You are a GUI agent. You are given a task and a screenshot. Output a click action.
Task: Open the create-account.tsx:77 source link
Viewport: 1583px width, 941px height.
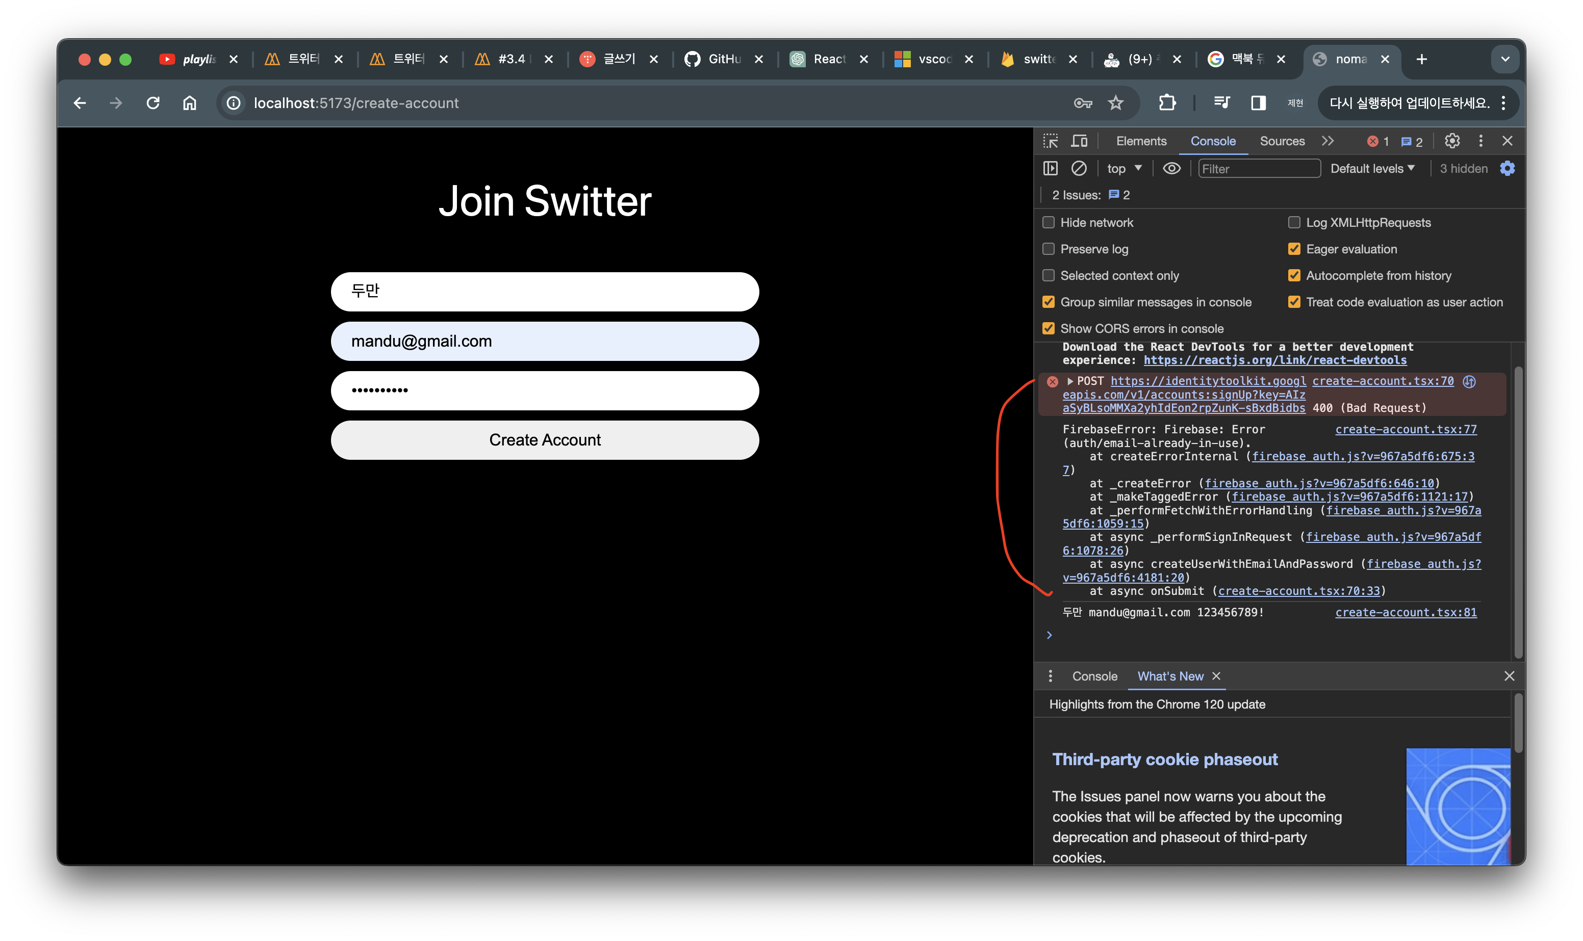point(1405,429)
